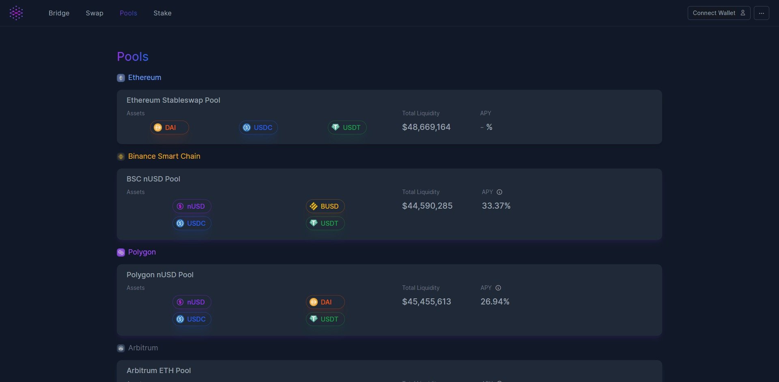
Task: Select the Pools navigation tab
Action: tap(128, 13)
